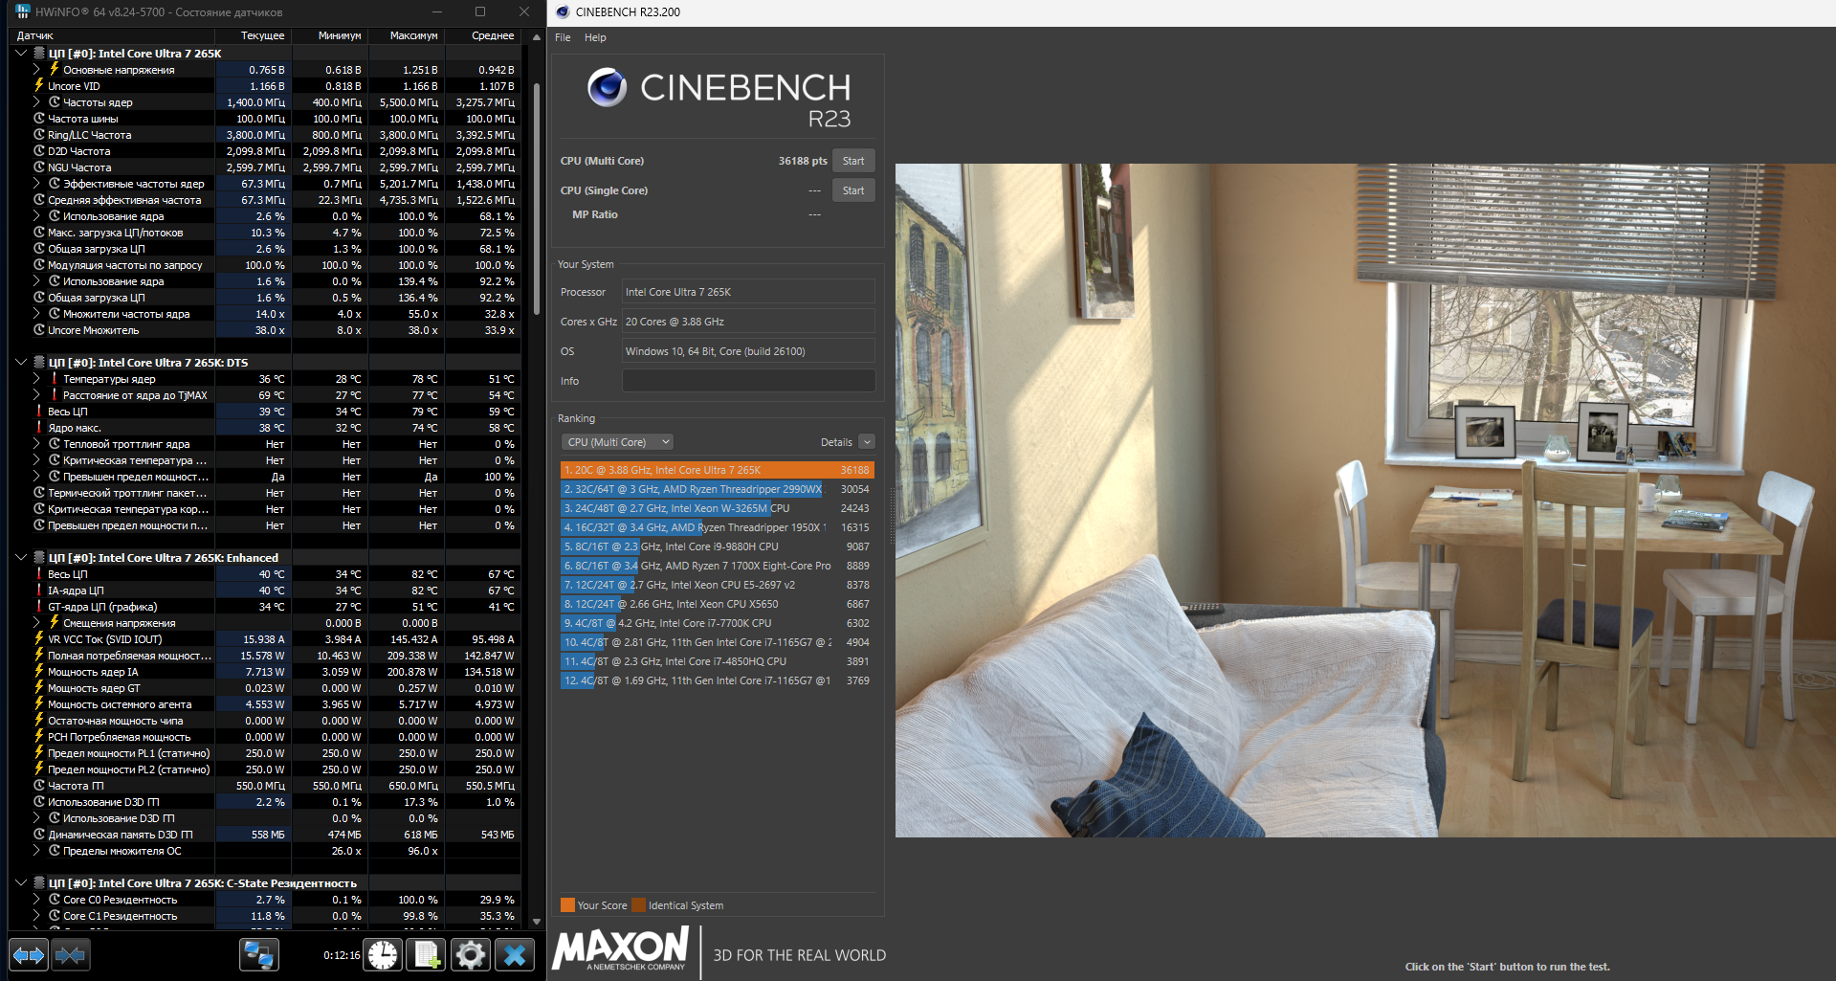Collapse the C-State Резидентность group

21,882
